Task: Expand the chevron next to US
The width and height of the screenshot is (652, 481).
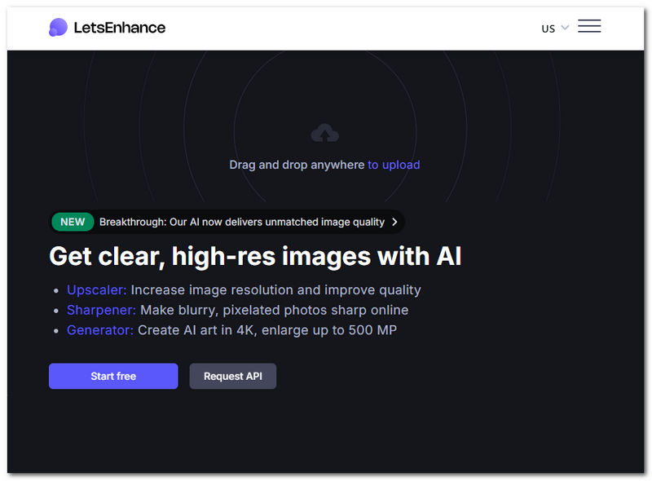Action: click(x=565, y=28)
